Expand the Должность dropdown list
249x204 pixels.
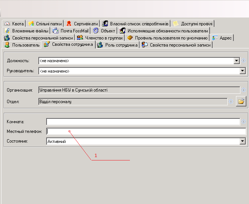tap(237, 61)
